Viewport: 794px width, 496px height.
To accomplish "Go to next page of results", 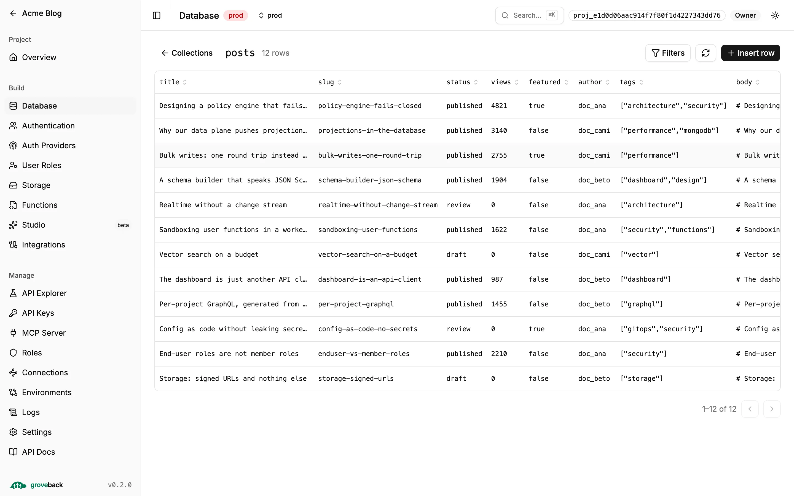I will pos(771,409).
